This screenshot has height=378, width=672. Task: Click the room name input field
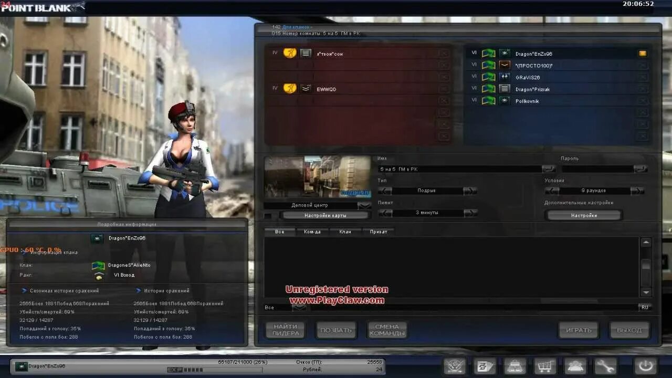[460, 169]
